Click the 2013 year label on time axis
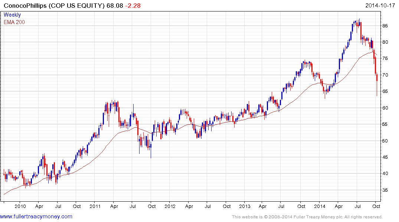The image size is (399, 222). tap(245, 206)
